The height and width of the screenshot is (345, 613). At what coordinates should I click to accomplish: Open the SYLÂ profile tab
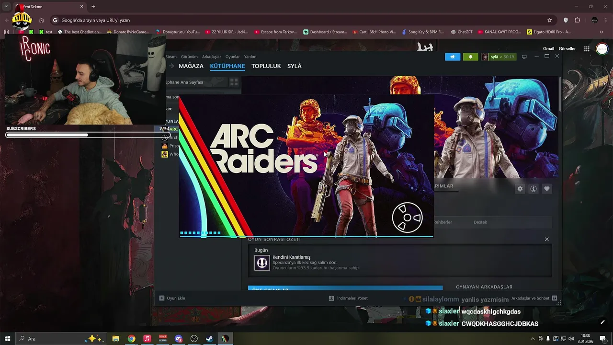[x=295, y=66]
